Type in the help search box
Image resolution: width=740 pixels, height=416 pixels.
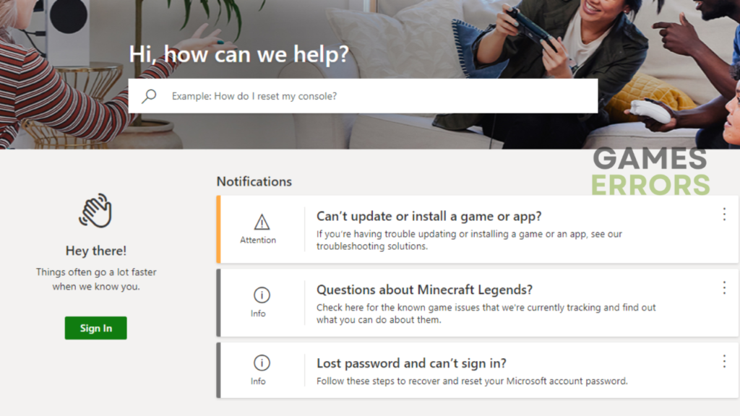(x=376, y=96)
